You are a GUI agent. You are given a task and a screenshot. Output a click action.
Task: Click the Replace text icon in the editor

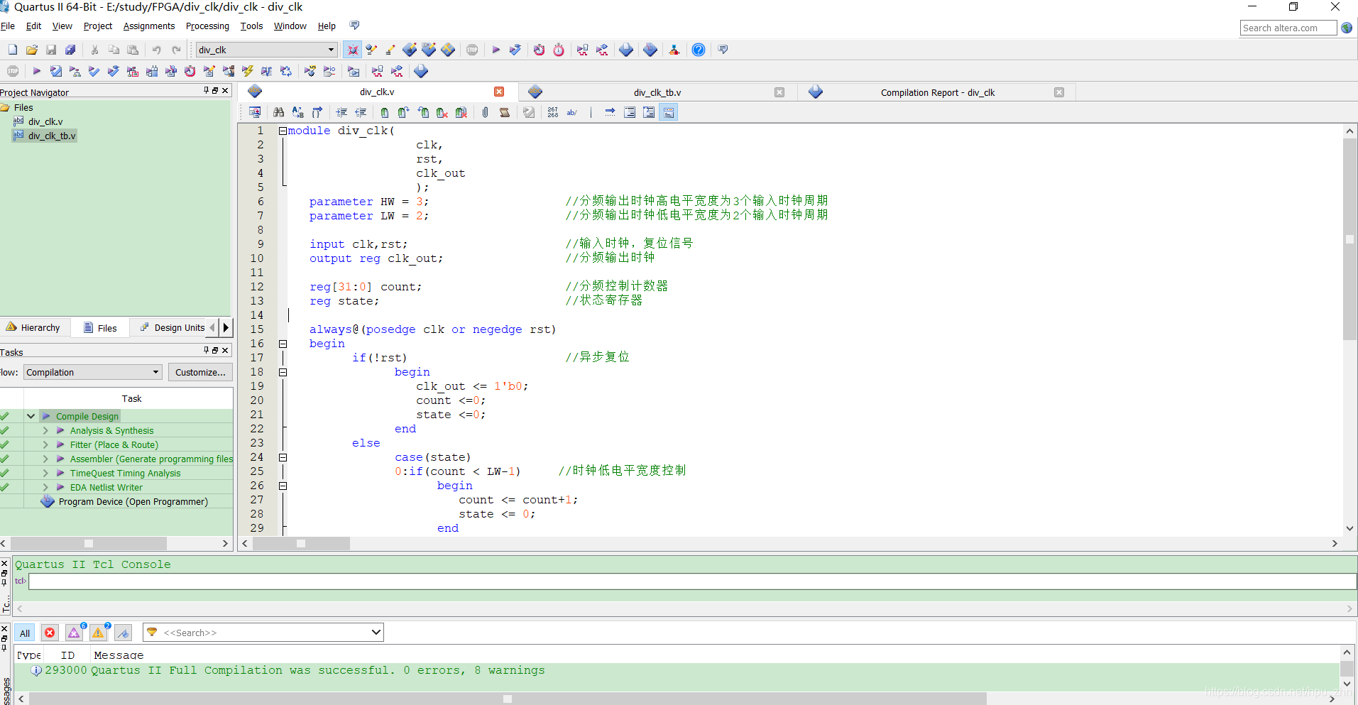[x=298, y=112]
